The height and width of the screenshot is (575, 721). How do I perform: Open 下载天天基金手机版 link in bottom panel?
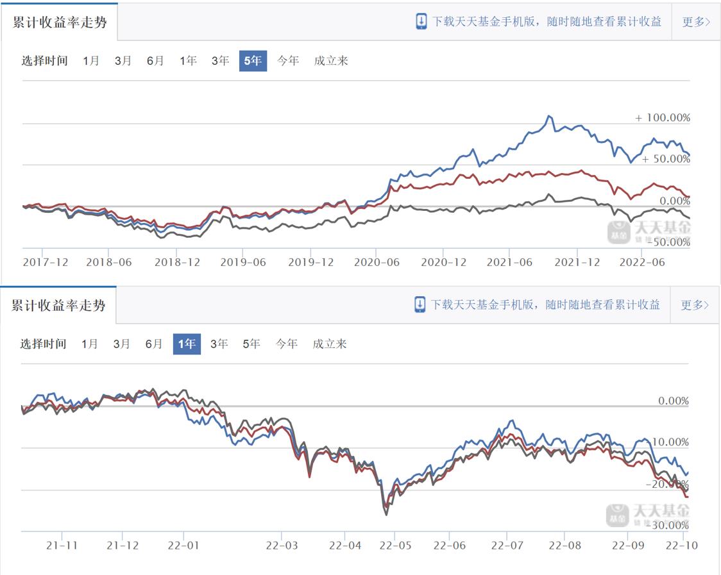click(545, 304)
